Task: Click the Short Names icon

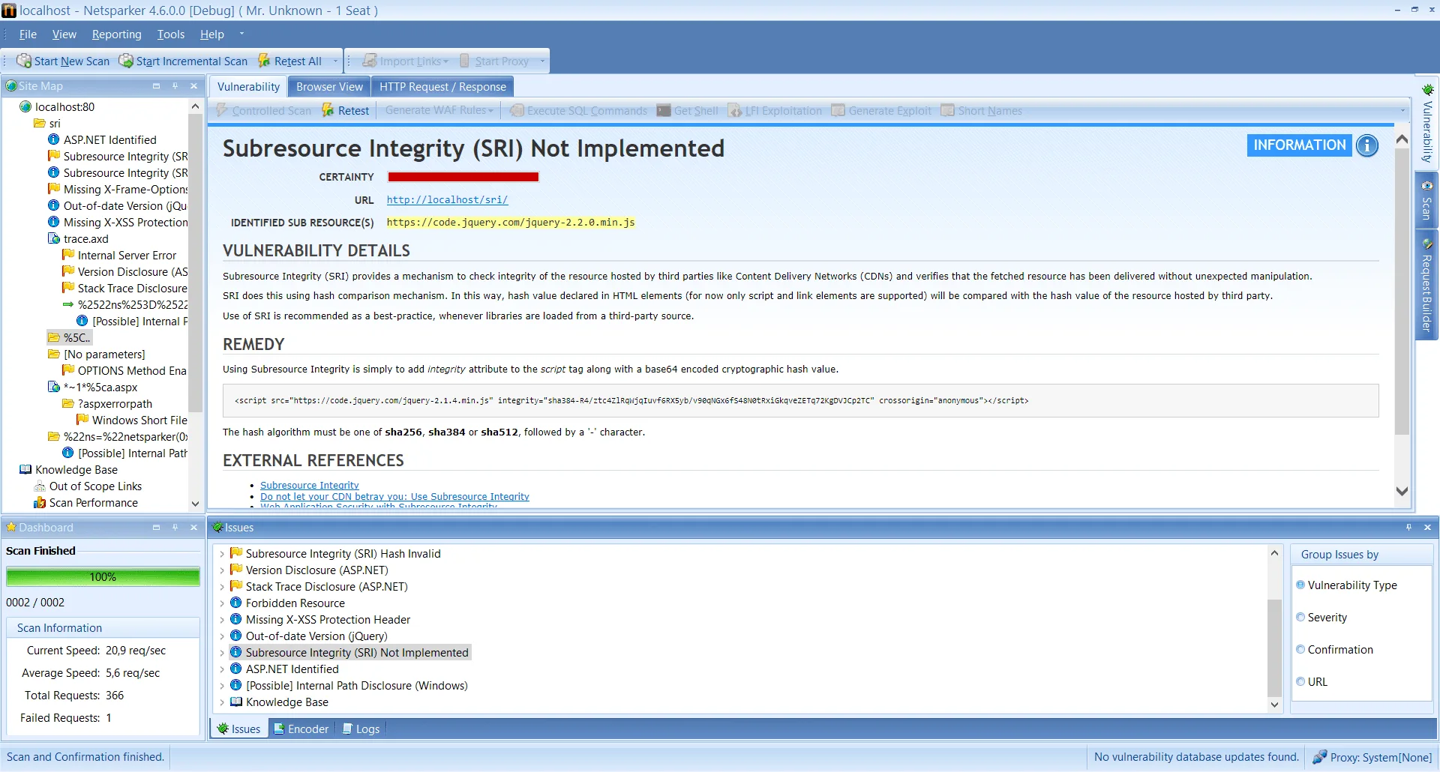Action: [948, 110]
